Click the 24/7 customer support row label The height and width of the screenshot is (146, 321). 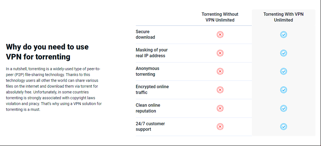150,126
